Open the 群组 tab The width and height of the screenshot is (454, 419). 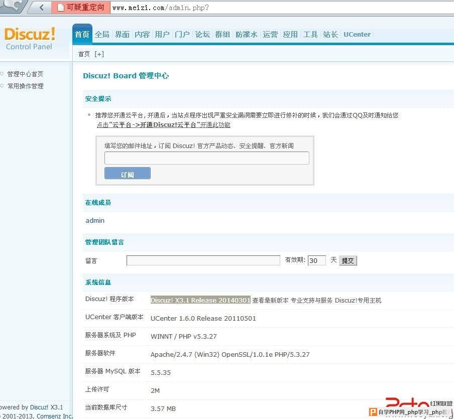[222, 35]
